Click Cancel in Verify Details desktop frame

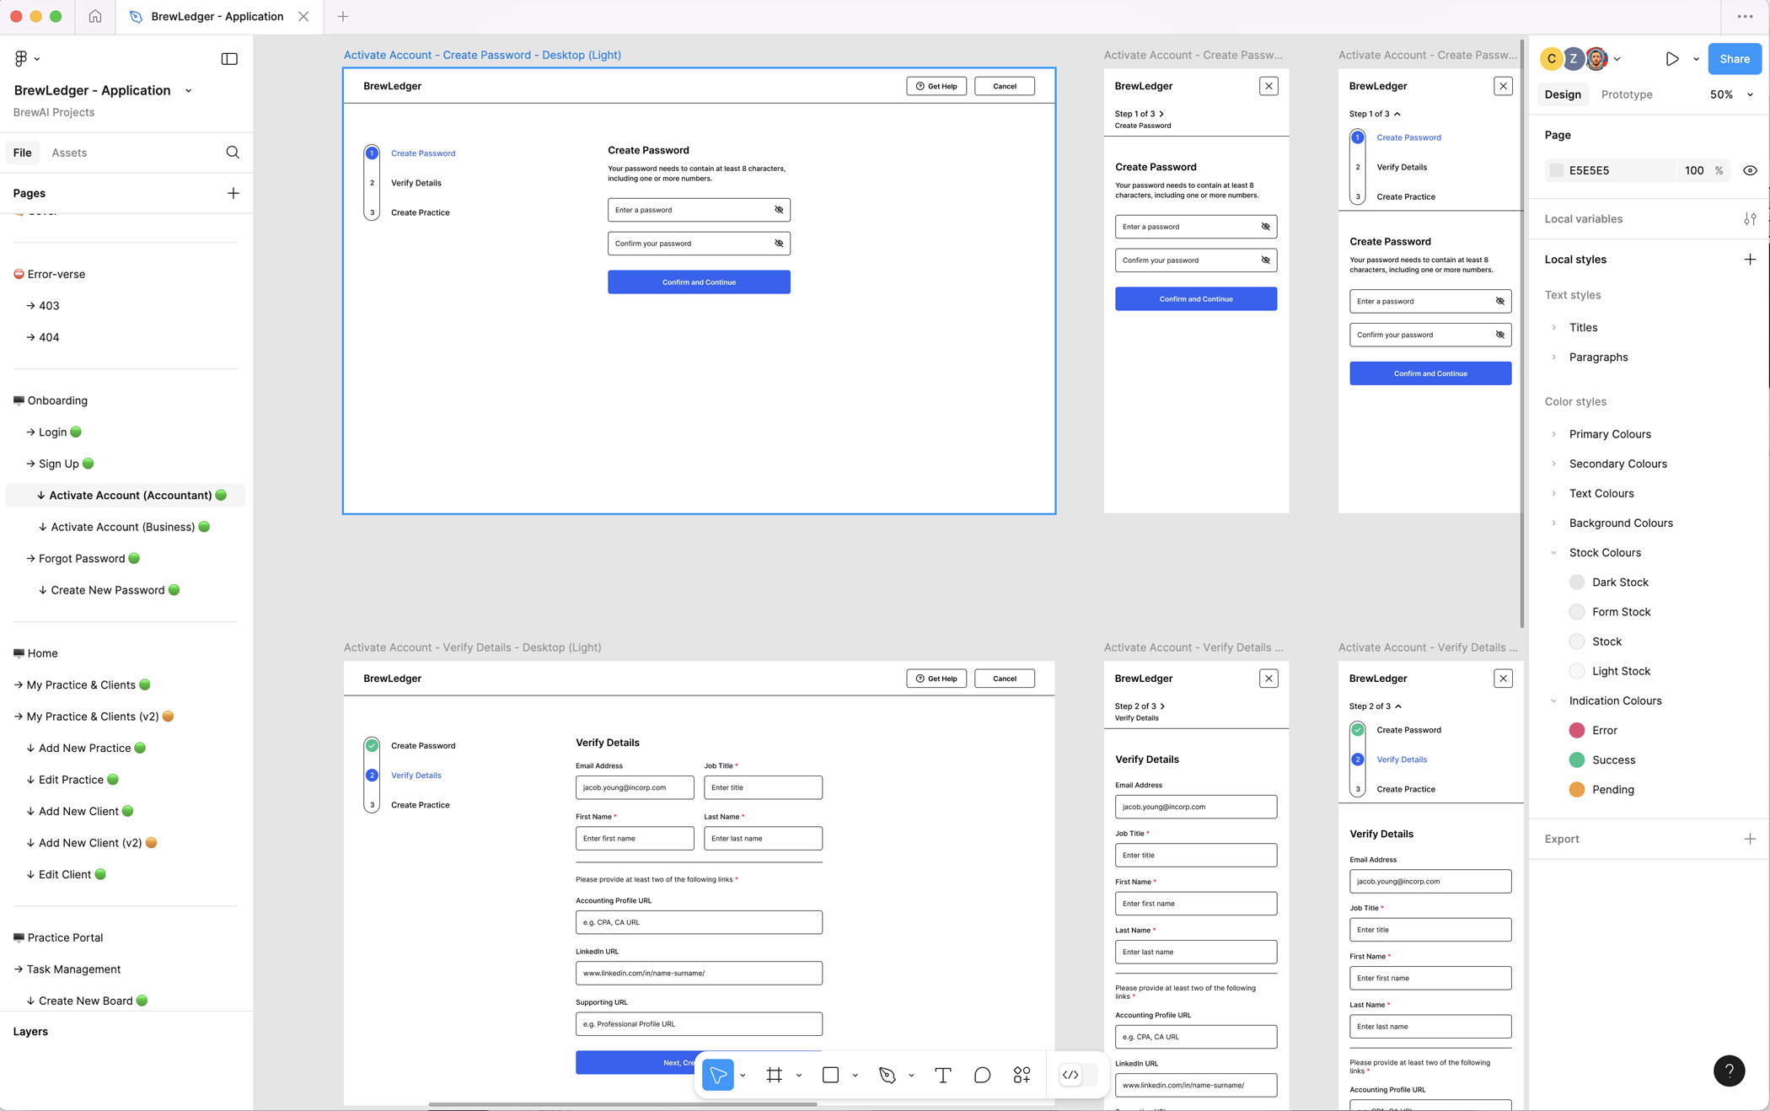(1004, 679)
